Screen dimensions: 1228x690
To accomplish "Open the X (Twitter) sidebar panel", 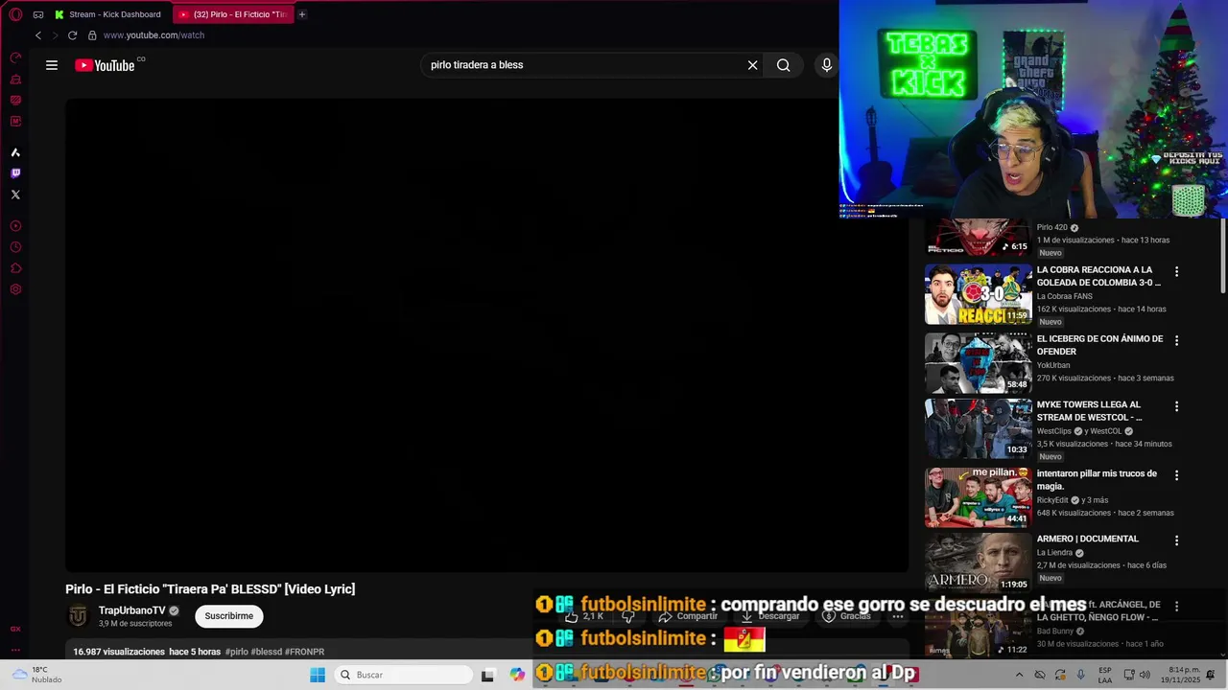I will (x=15, y=195).
